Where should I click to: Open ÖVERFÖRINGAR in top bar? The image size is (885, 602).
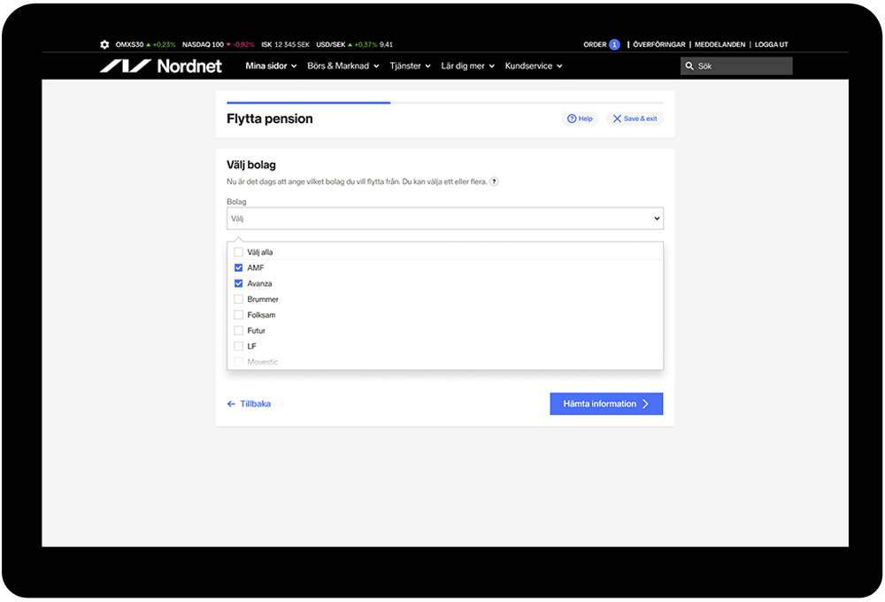coord(658,44)
